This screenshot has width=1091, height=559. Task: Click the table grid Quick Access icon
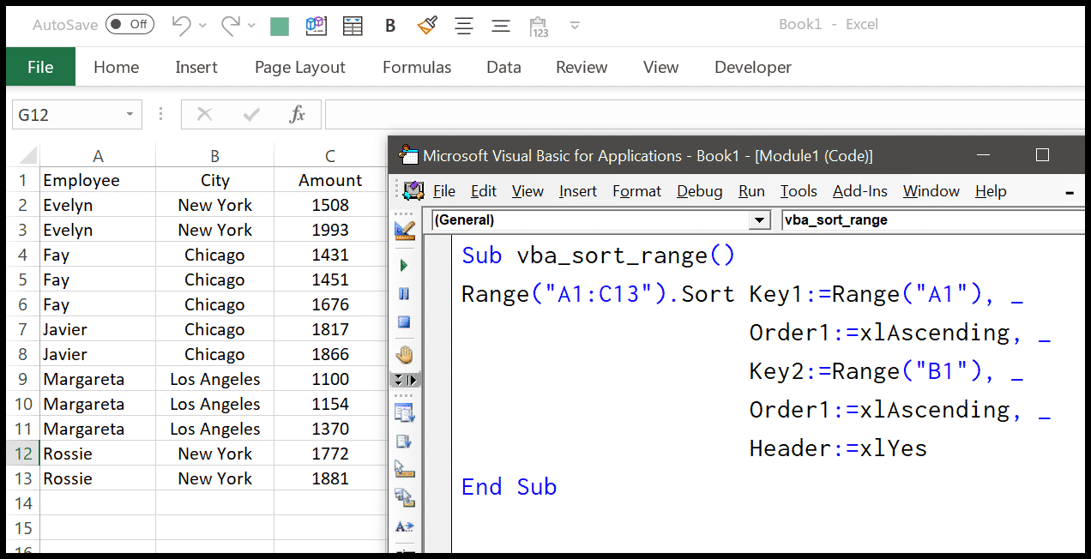[353, 25]
